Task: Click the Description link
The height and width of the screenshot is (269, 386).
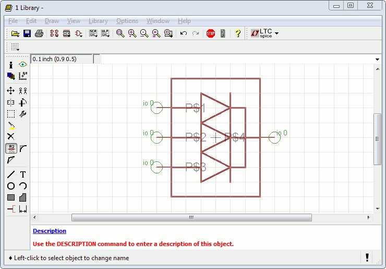Action: (50, 231)
